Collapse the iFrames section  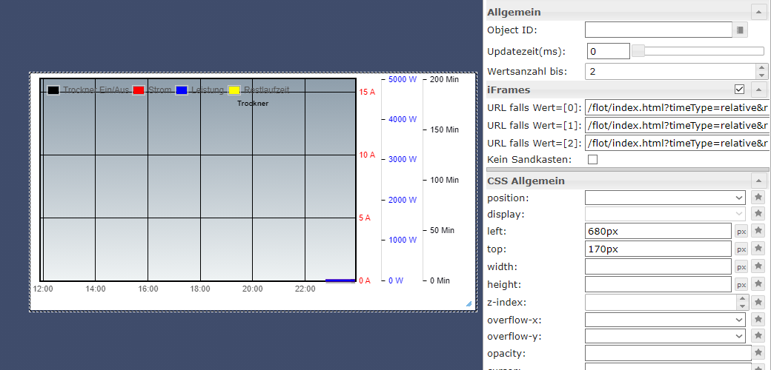(x=758, y=90)
